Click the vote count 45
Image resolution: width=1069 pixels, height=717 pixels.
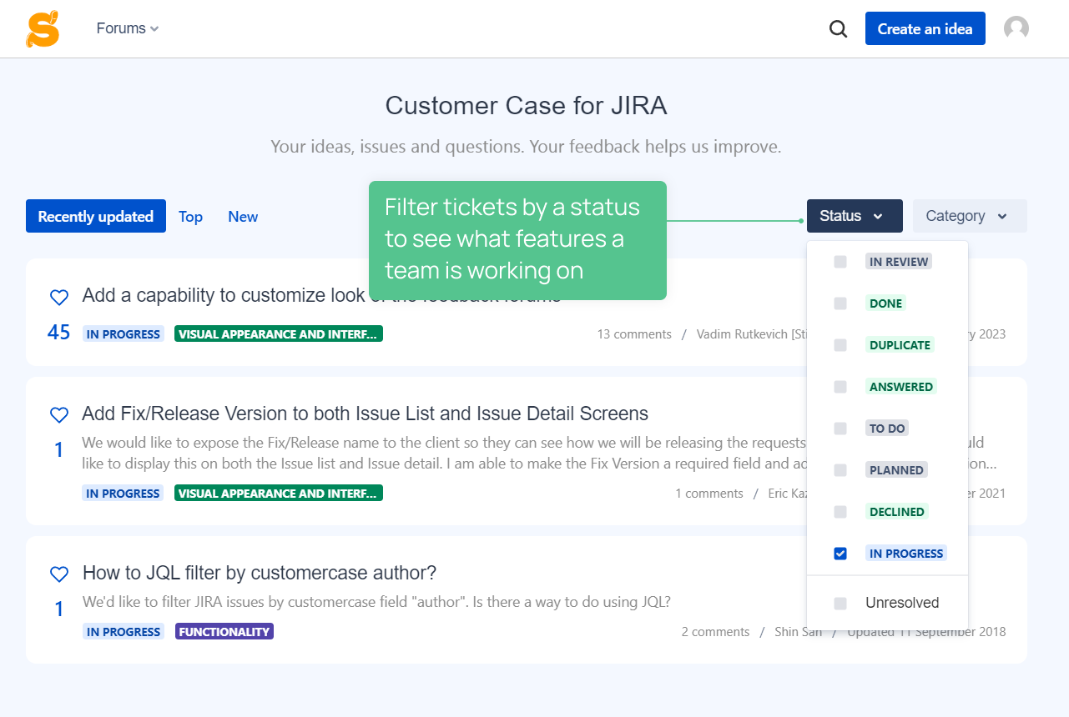click(58, 333)
